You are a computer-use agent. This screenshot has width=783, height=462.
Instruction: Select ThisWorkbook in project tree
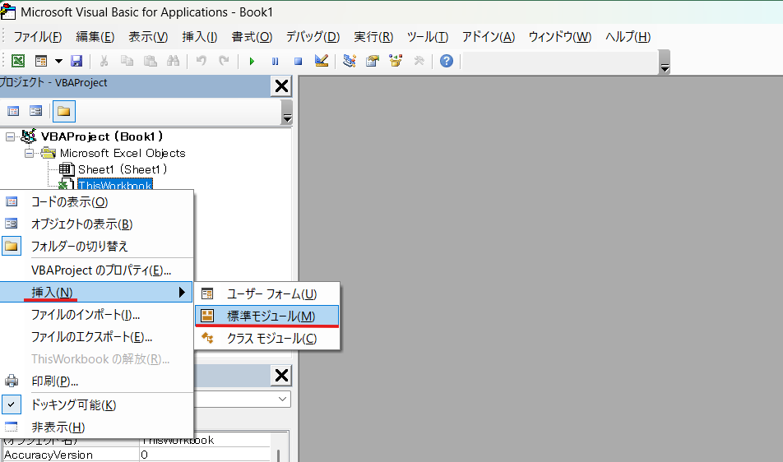click(115, 185)
